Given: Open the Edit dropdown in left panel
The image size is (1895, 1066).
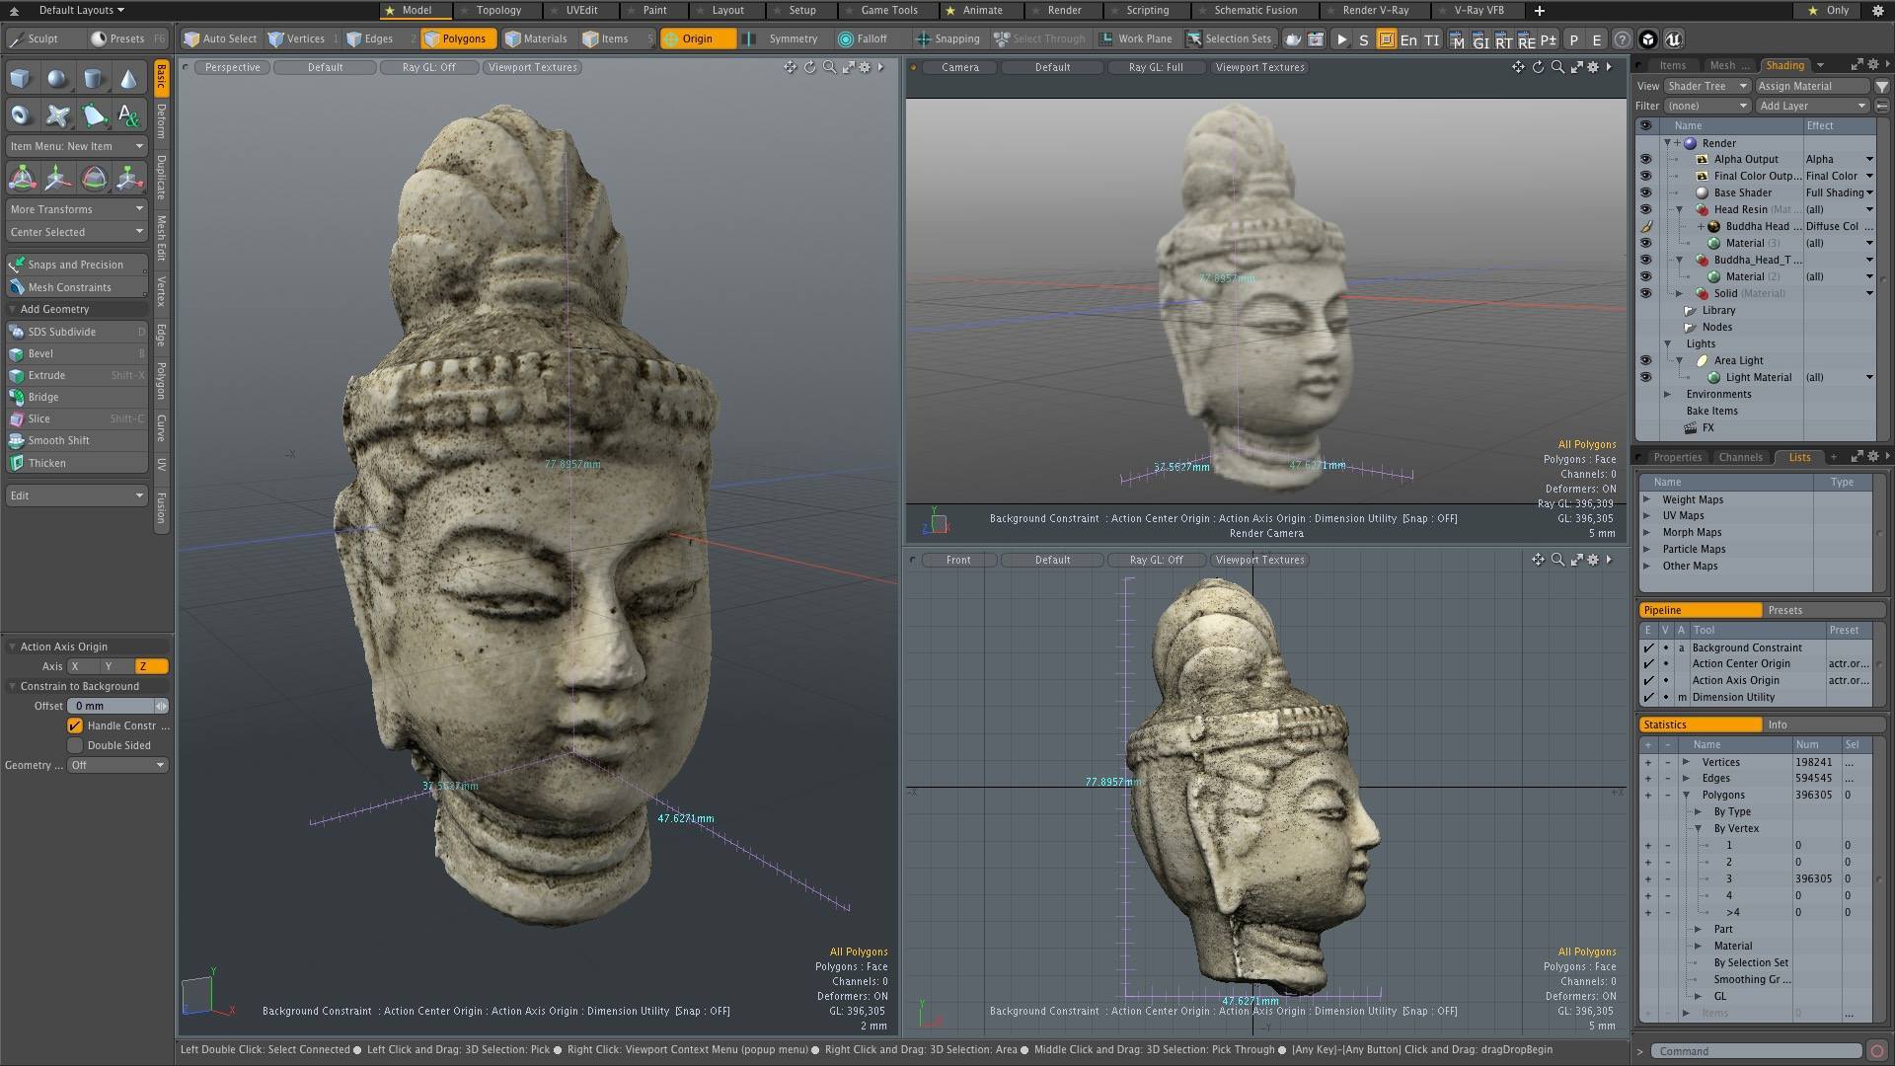Looking at the screenshot, I should [x=77, y=495].
